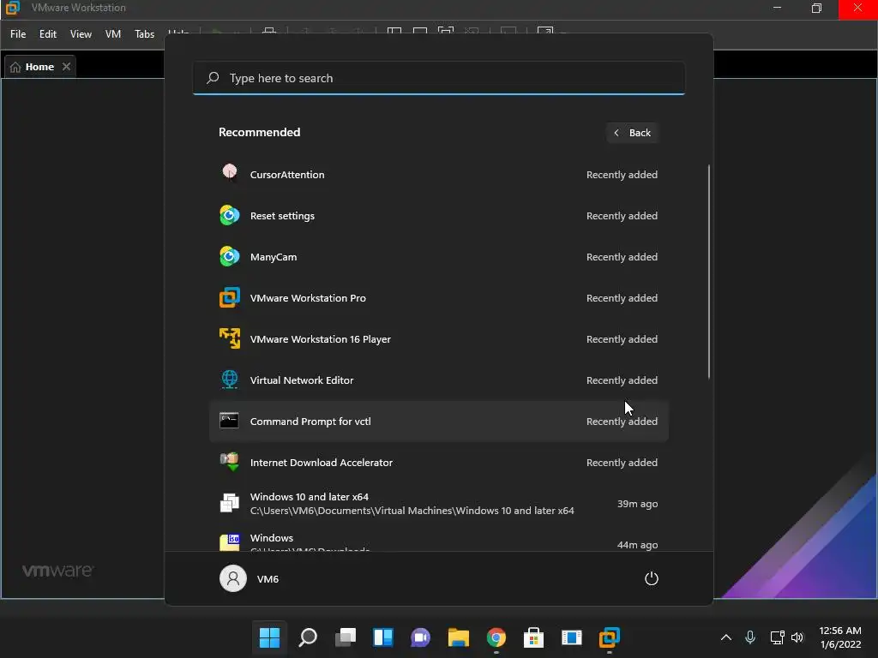Open File Explorer from taskbar

[458, 637]
